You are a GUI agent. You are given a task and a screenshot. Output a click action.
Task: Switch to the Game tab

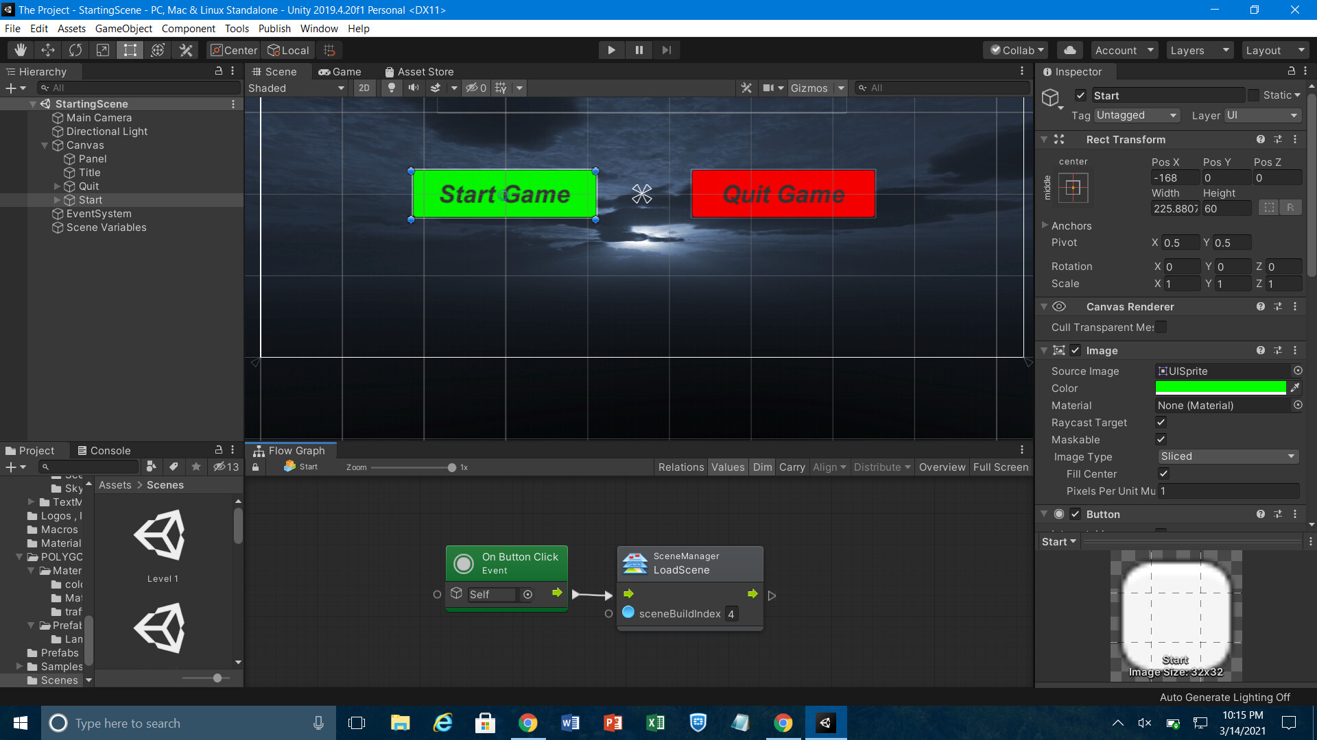(x=340, y=71)
